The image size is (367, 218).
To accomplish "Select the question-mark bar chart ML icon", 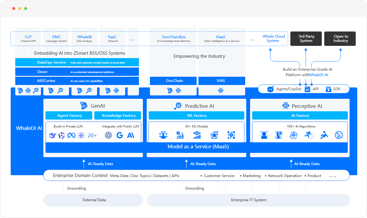I will (x=180, y=135).
